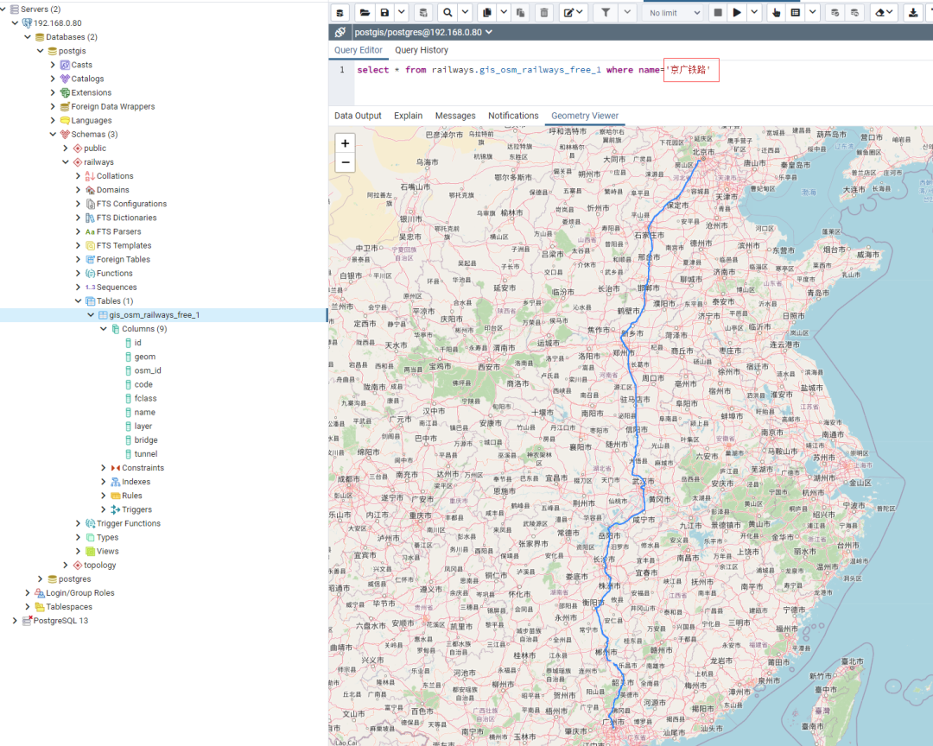Open the Clear eraser dropdown
Viewport: 933px width, 746px height.
point(885,12)
